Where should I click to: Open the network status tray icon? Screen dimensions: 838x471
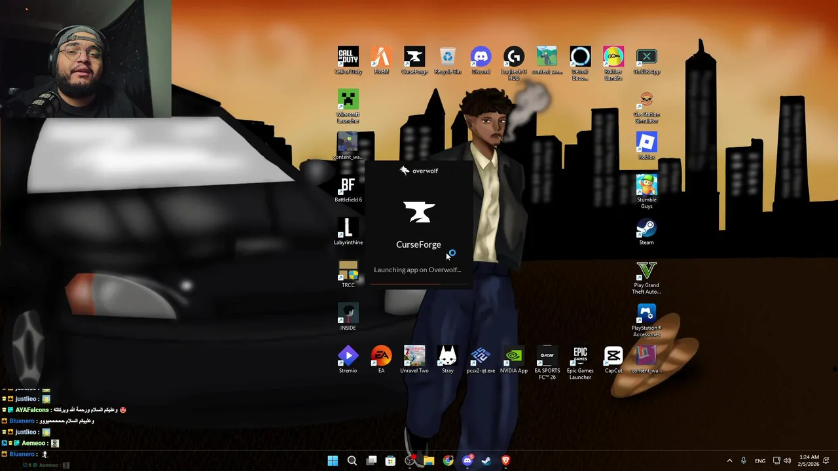tap(776, 461)
